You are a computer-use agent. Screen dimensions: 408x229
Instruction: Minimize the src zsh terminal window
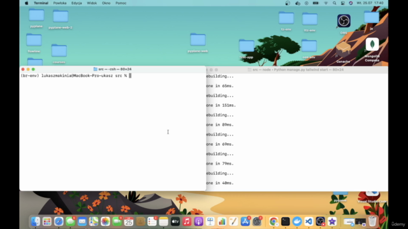point(28,69)
